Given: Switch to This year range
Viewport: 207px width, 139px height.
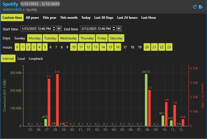Looking at the screenshot, I should (x=50, y=18).
